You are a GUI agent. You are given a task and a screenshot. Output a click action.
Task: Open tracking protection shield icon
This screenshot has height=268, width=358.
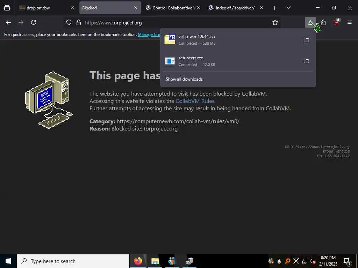click(69, 23)
